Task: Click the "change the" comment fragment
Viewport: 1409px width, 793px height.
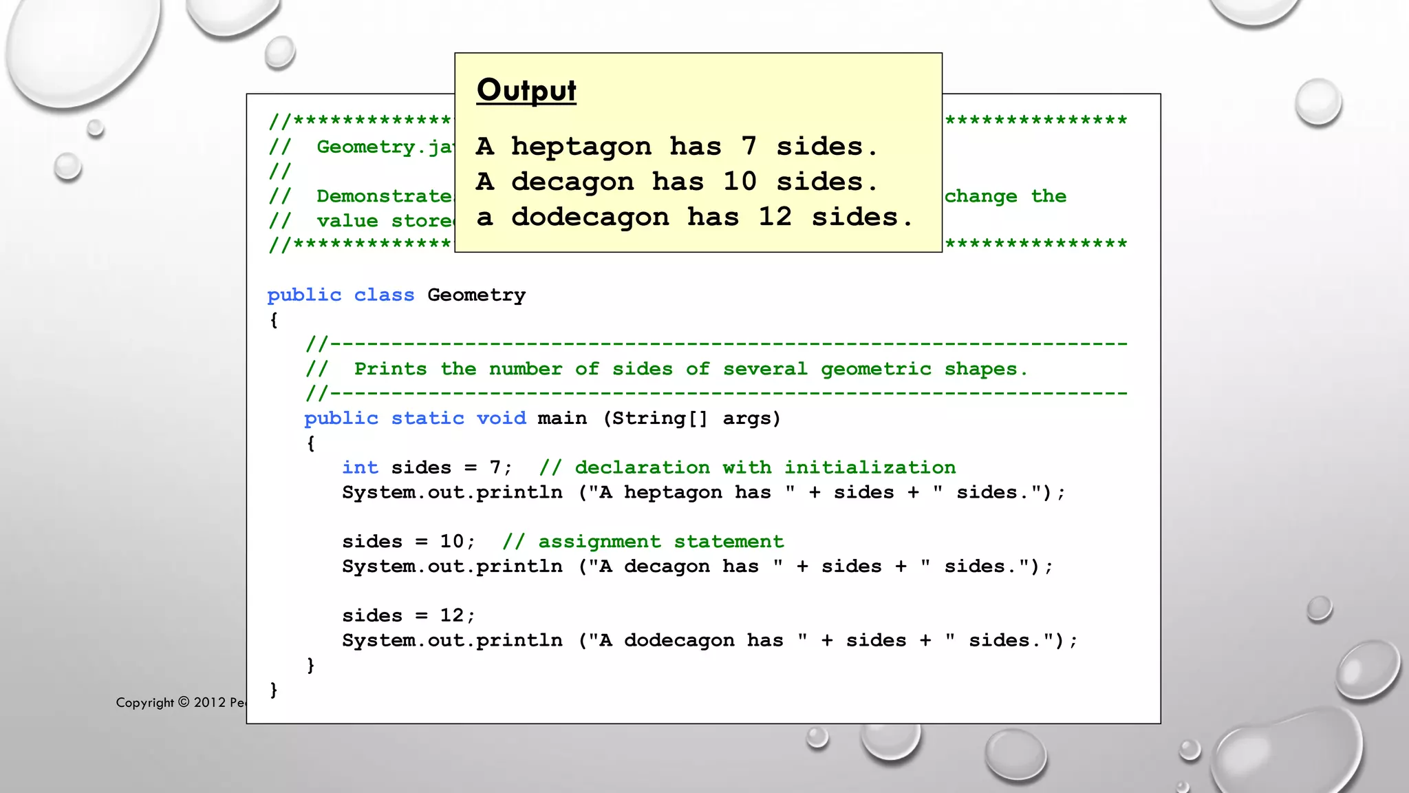Action: tap(1005, 196)
